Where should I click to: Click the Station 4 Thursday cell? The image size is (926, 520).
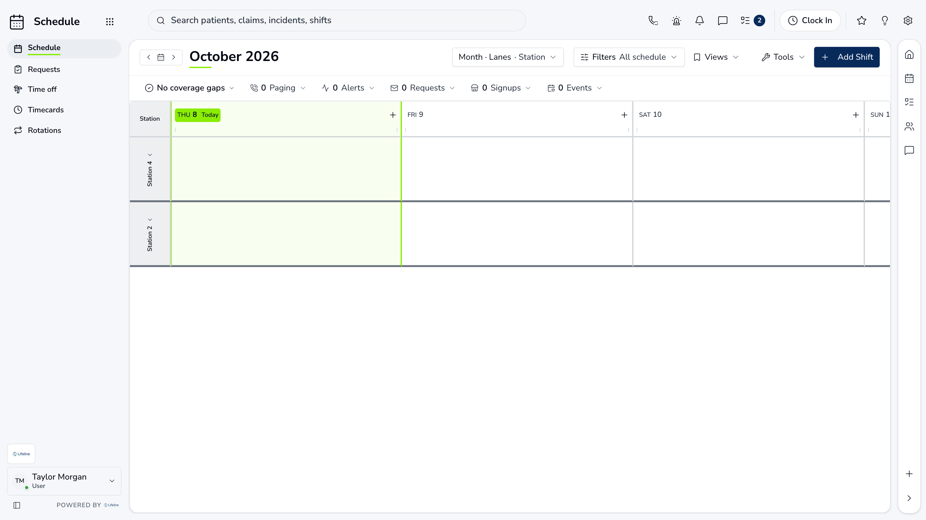(286, 169)
